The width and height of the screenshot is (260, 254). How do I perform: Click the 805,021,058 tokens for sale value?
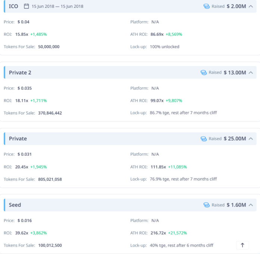[x=50, y=179]
